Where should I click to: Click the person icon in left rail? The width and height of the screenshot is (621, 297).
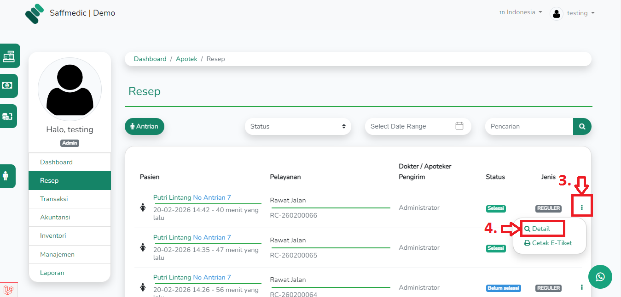pos(6,176)
